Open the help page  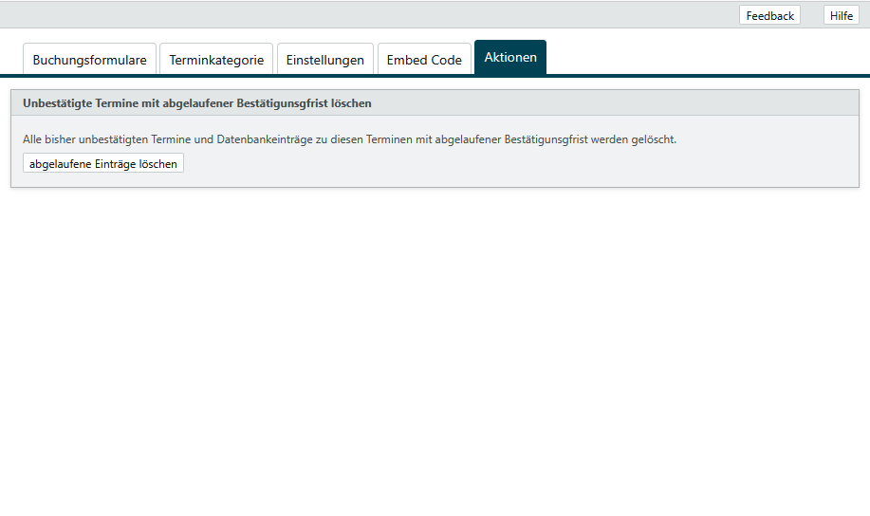(x=841, y=15)
